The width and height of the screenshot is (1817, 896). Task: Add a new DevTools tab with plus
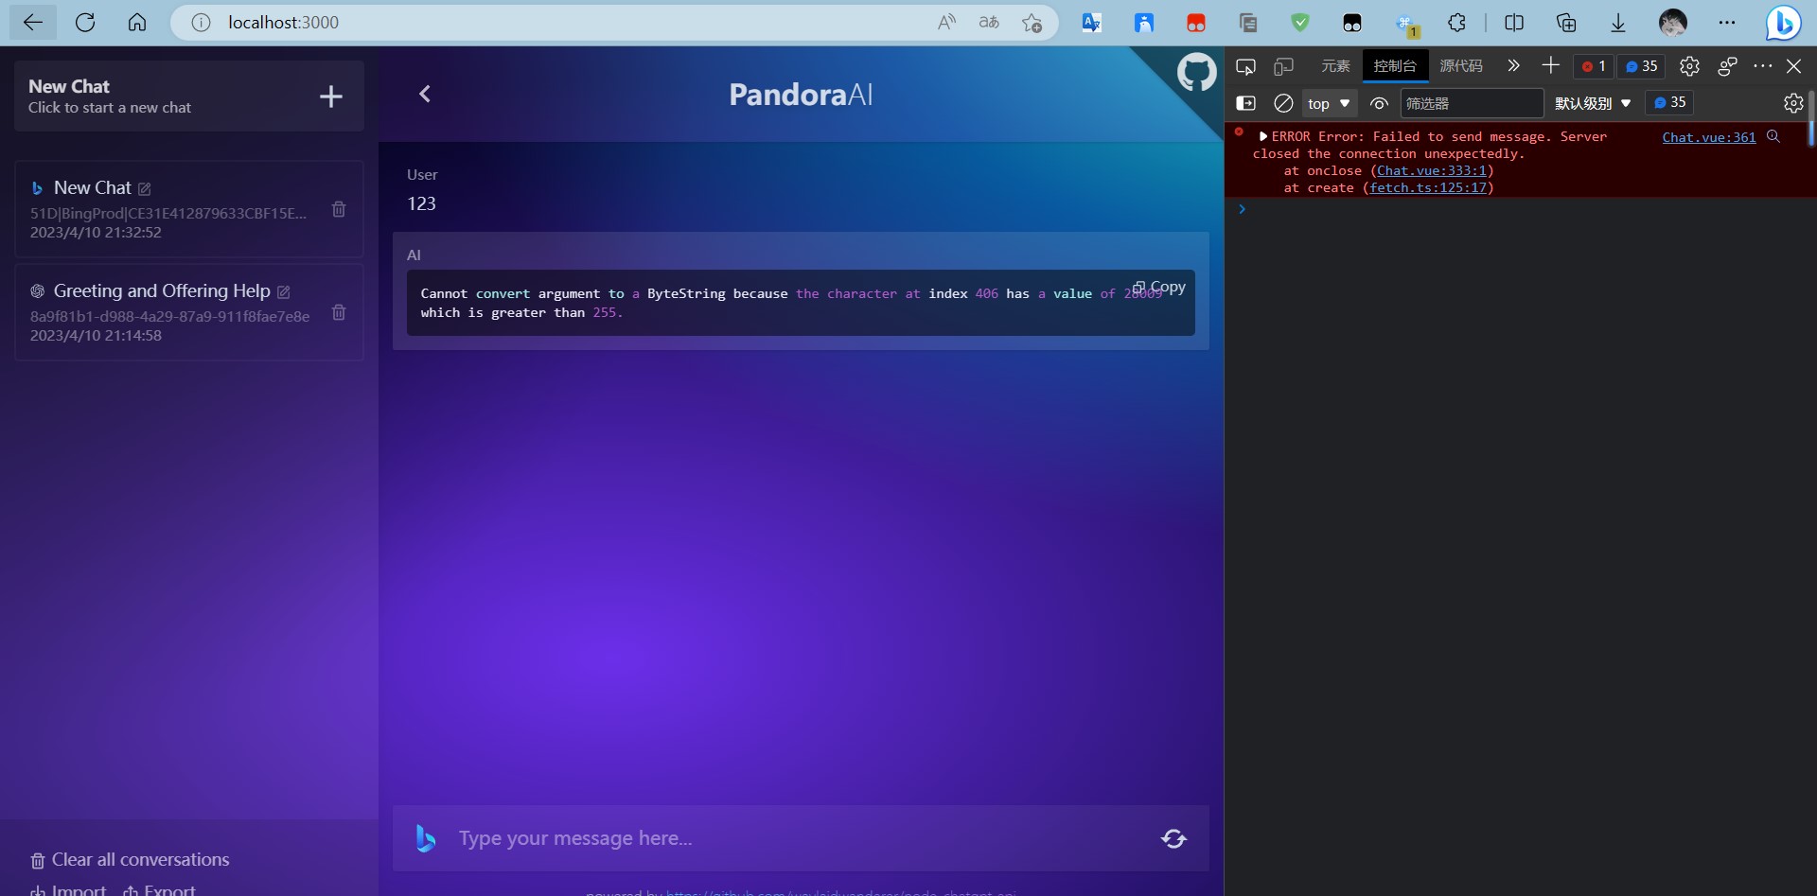click(x=1550, y=65)
